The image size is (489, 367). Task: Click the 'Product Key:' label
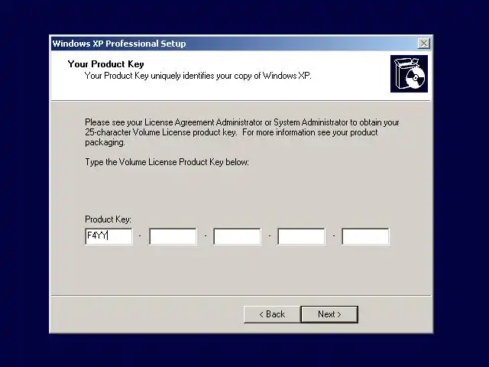pos(108,219)
